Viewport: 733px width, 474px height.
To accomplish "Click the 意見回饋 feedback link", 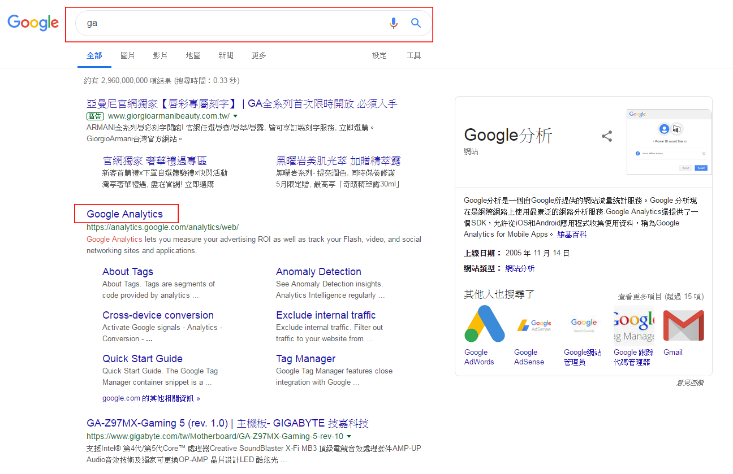I will click(x=690, y=382).
